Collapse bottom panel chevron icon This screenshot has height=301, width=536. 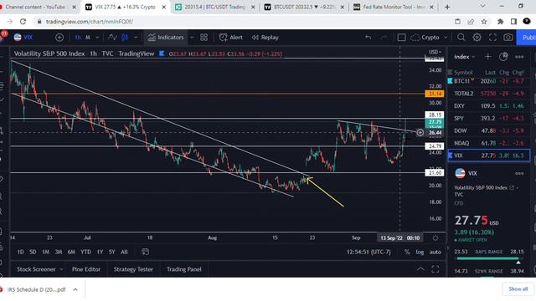click(x=420, y=269)
